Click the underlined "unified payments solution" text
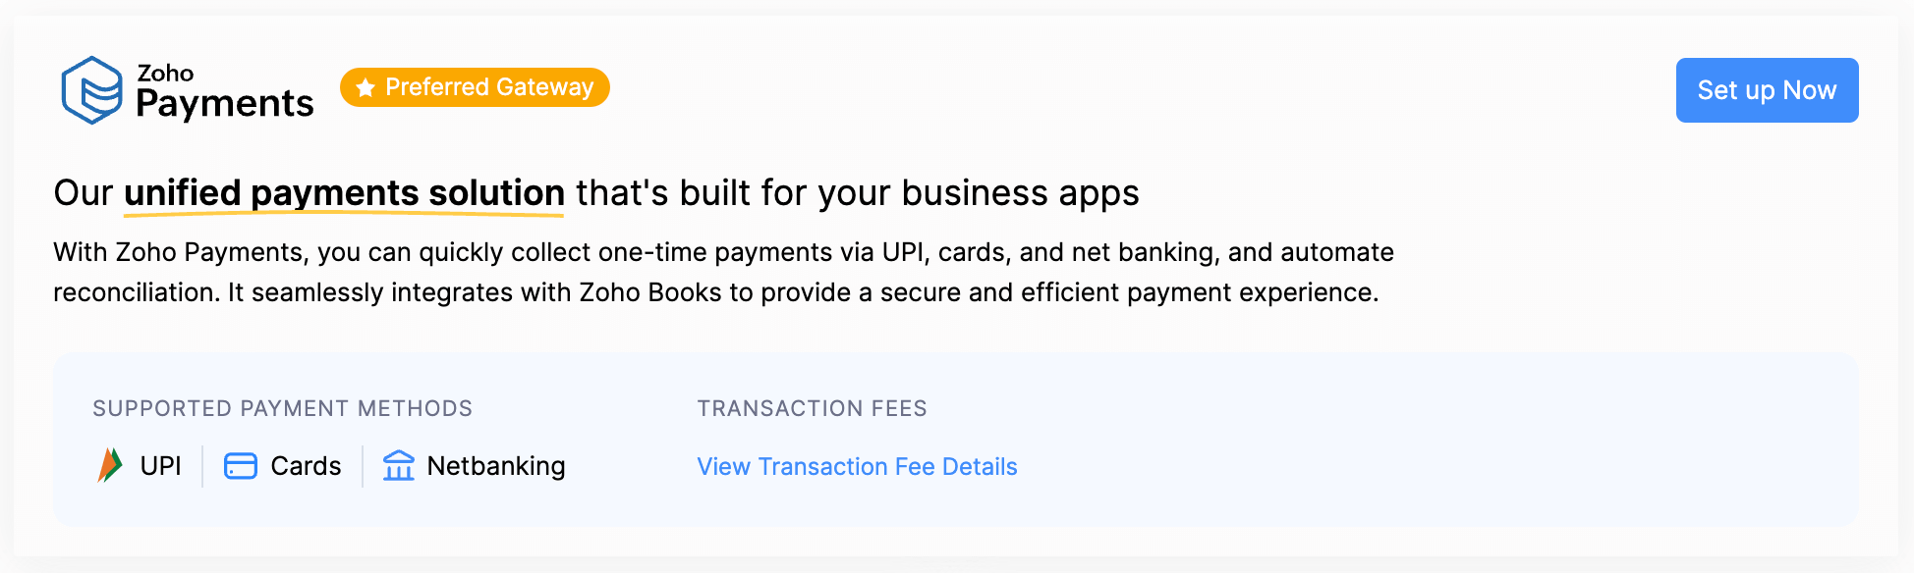This screenshot has width=1914, height=573. pyautogui.click(x=344, y=193)
